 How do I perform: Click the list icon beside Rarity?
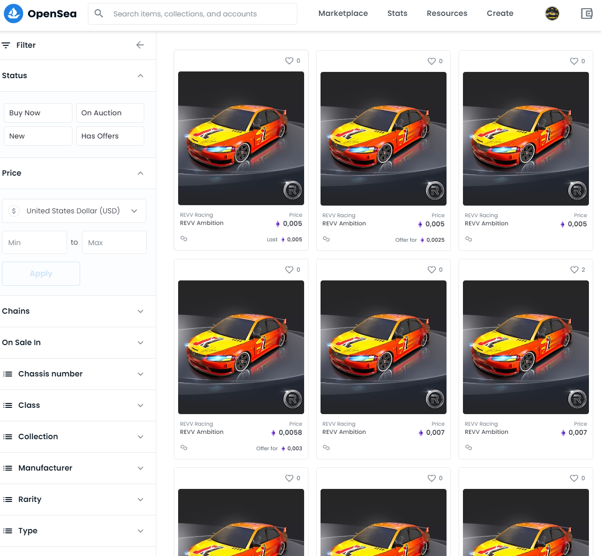pos(8,500)
